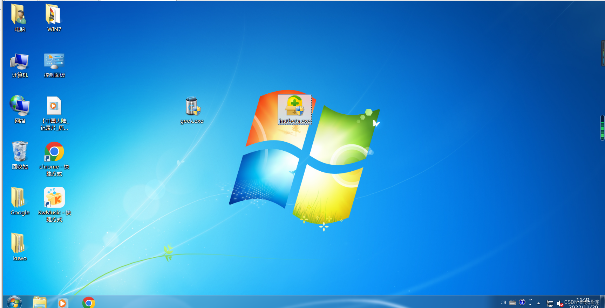Open Windows Explorer from the taskbar
This screenshot has width=605, height=308.
(x=40, y=302)
